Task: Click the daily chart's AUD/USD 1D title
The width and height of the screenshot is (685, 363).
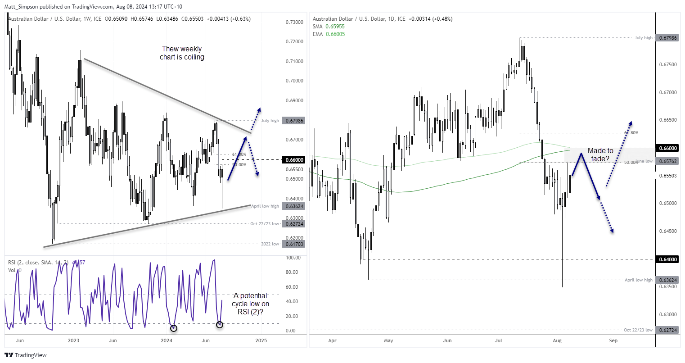Action: click(359, 19)
